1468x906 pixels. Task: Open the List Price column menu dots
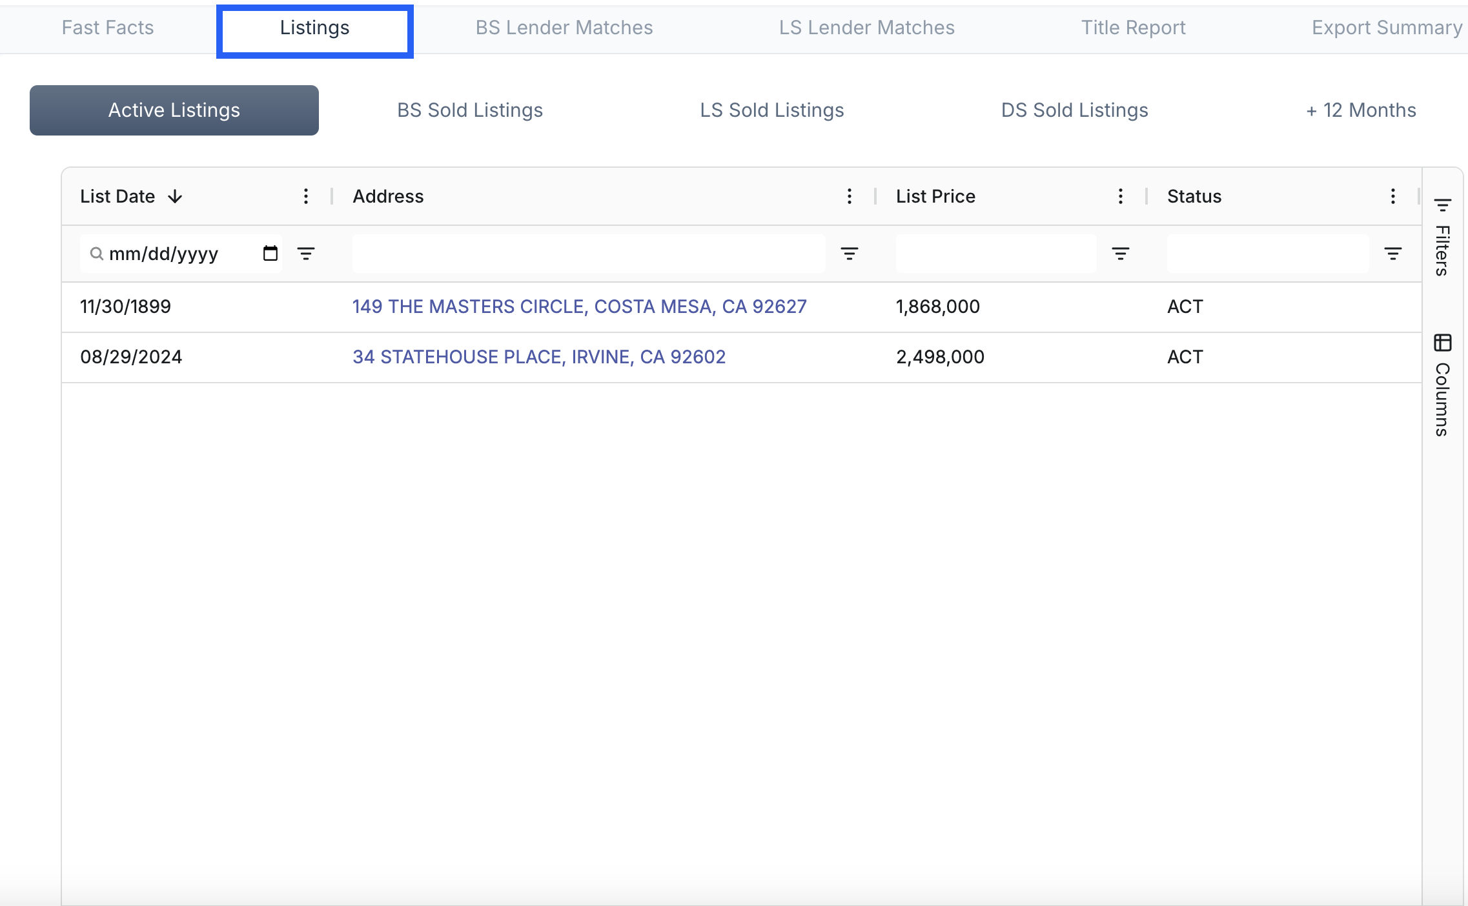coord(1121,196)
